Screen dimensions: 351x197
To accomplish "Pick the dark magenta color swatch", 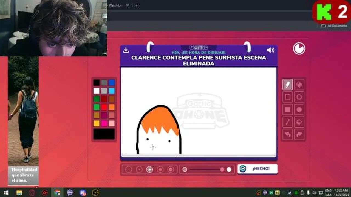I will coord(104,115).
